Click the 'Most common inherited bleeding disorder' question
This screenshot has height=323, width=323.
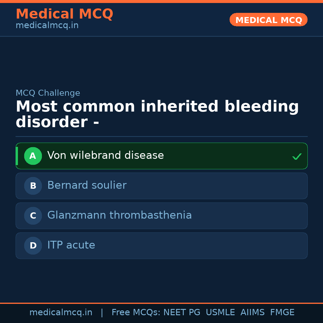(x=157, y=115)
